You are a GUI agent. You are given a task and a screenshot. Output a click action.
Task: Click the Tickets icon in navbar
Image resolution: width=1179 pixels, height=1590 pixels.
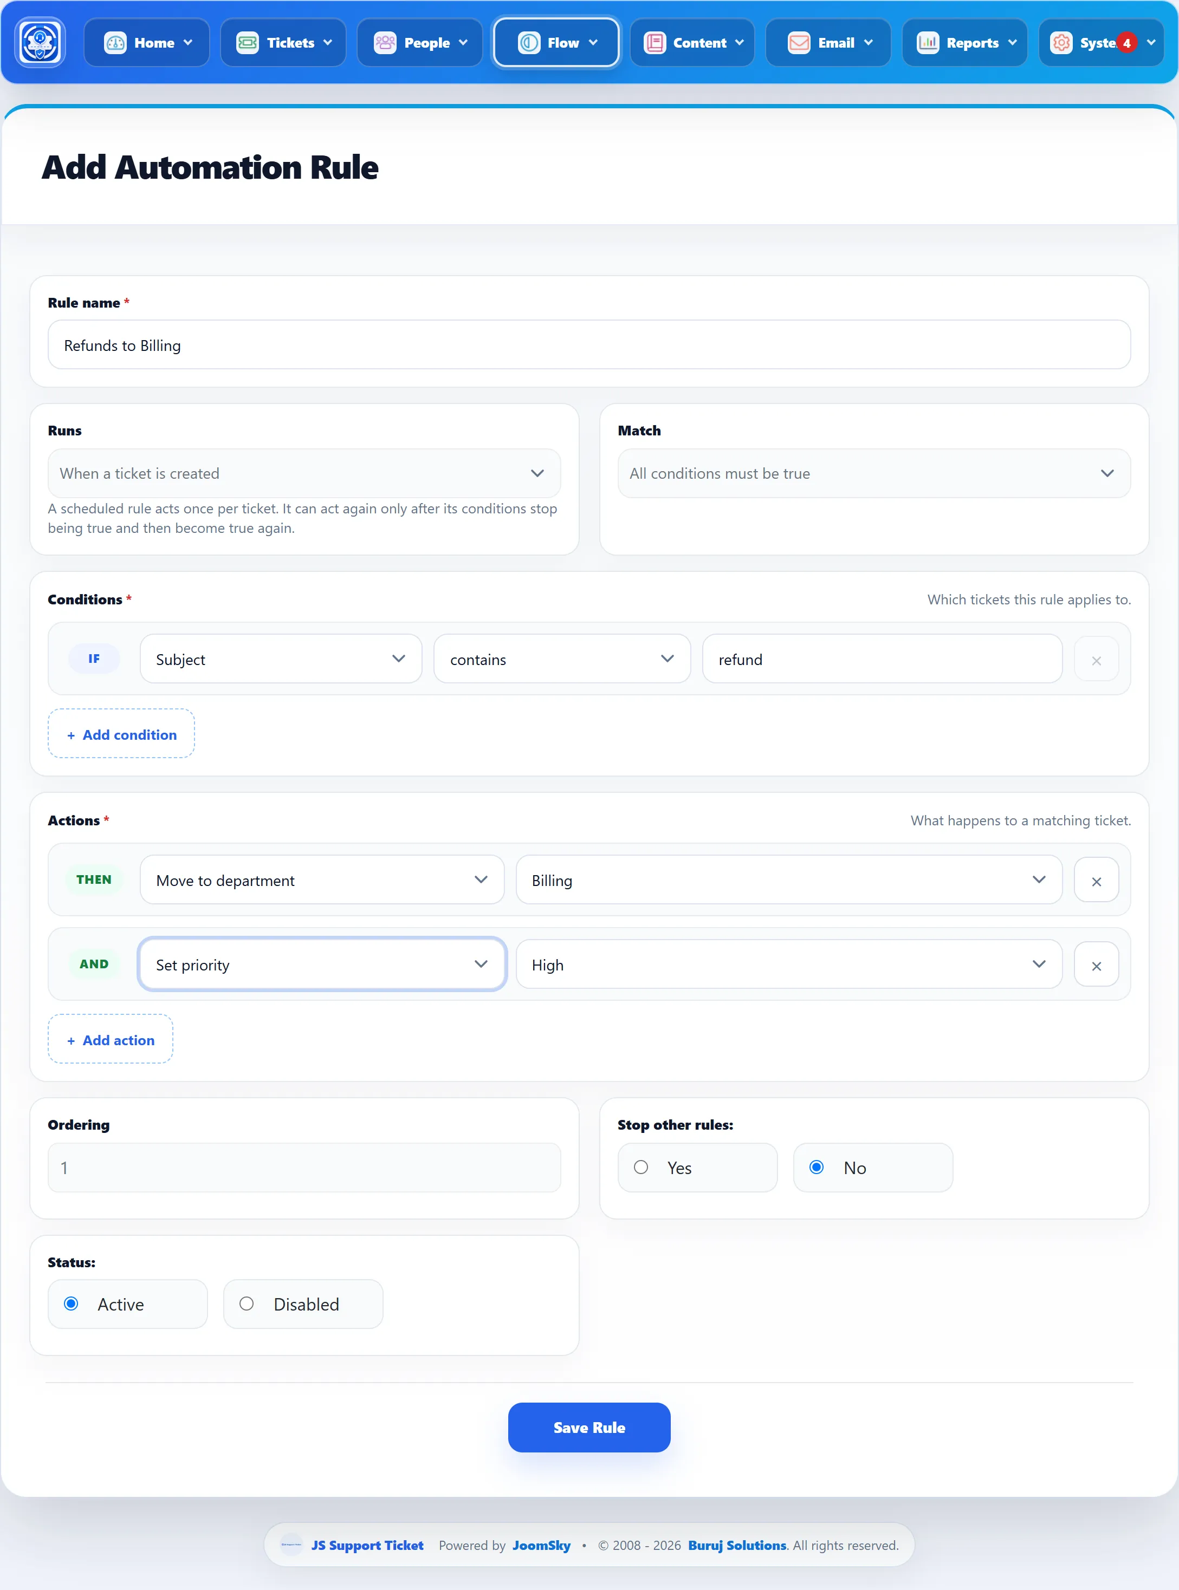(x=248, y=43)
